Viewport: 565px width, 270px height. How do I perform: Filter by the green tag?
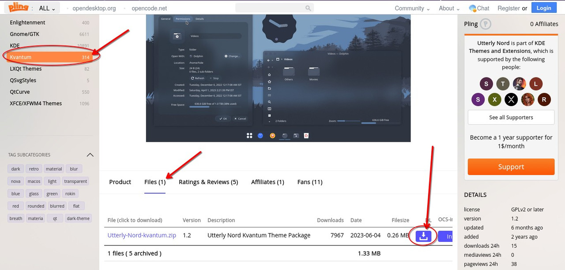pyautogui.click(x=52, y=193)
